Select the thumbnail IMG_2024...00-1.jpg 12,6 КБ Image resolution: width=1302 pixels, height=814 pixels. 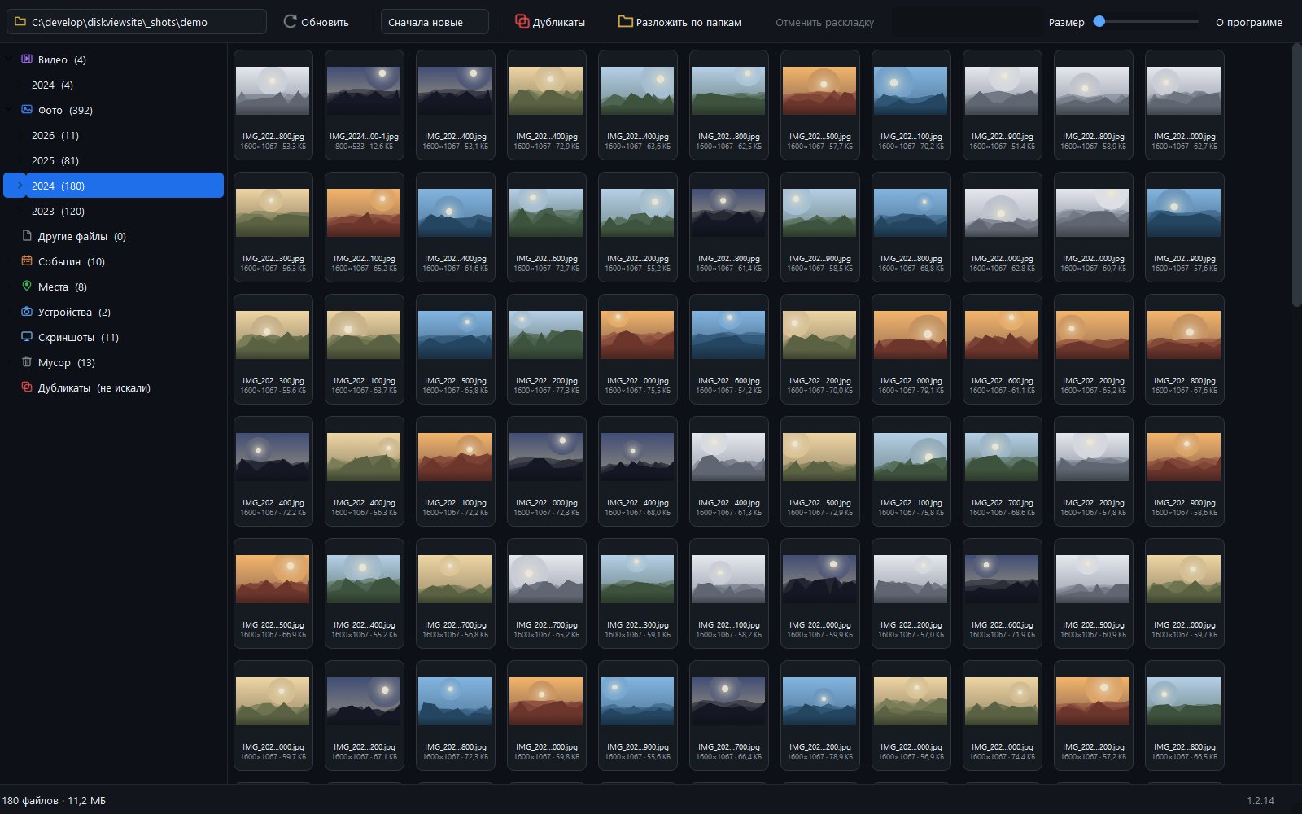pos(364,105)
